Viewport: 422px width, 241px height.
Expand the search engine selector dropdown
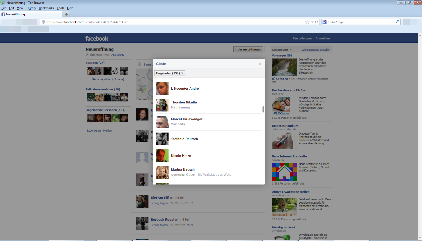pyautogui.click(x=326, y=22)
